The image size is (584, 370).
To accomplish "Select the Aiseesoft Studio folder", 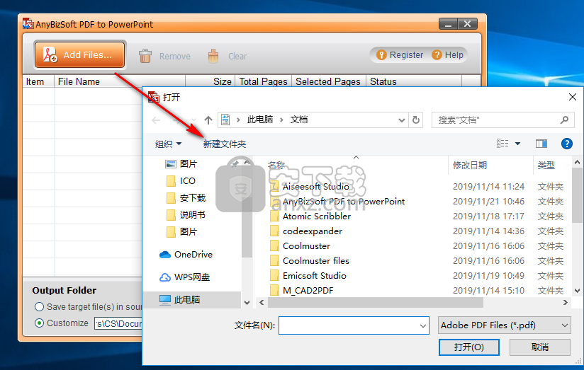I will (x=316, y=187).
